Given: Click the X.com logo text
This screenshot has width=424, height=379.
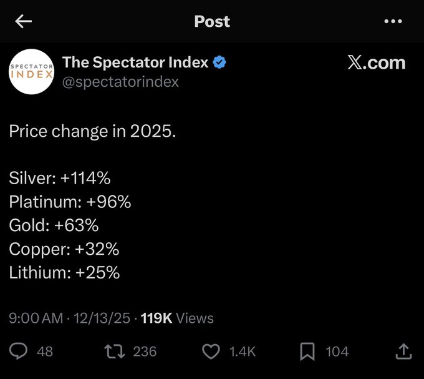Looking at the screenshot, I should click(x=375, y=62).
